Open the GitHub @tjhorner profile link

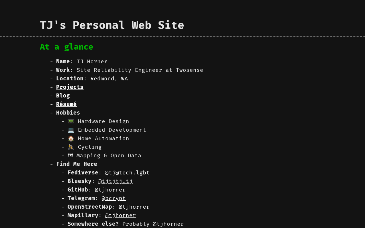[x=110, y=190]
